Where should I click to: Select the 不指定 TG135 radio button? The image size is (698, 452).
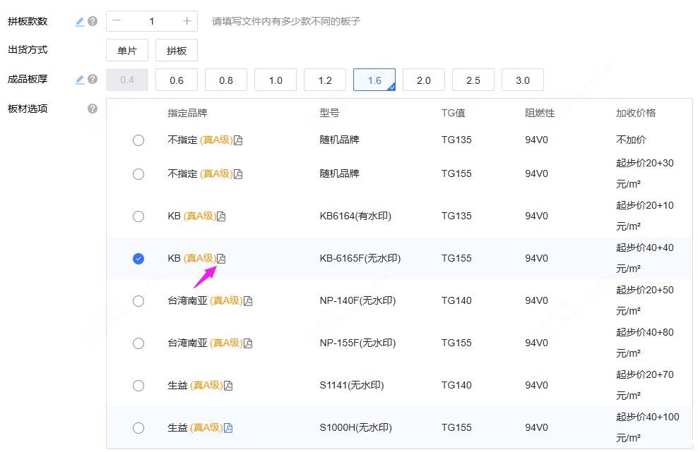(x=138, y=140)
